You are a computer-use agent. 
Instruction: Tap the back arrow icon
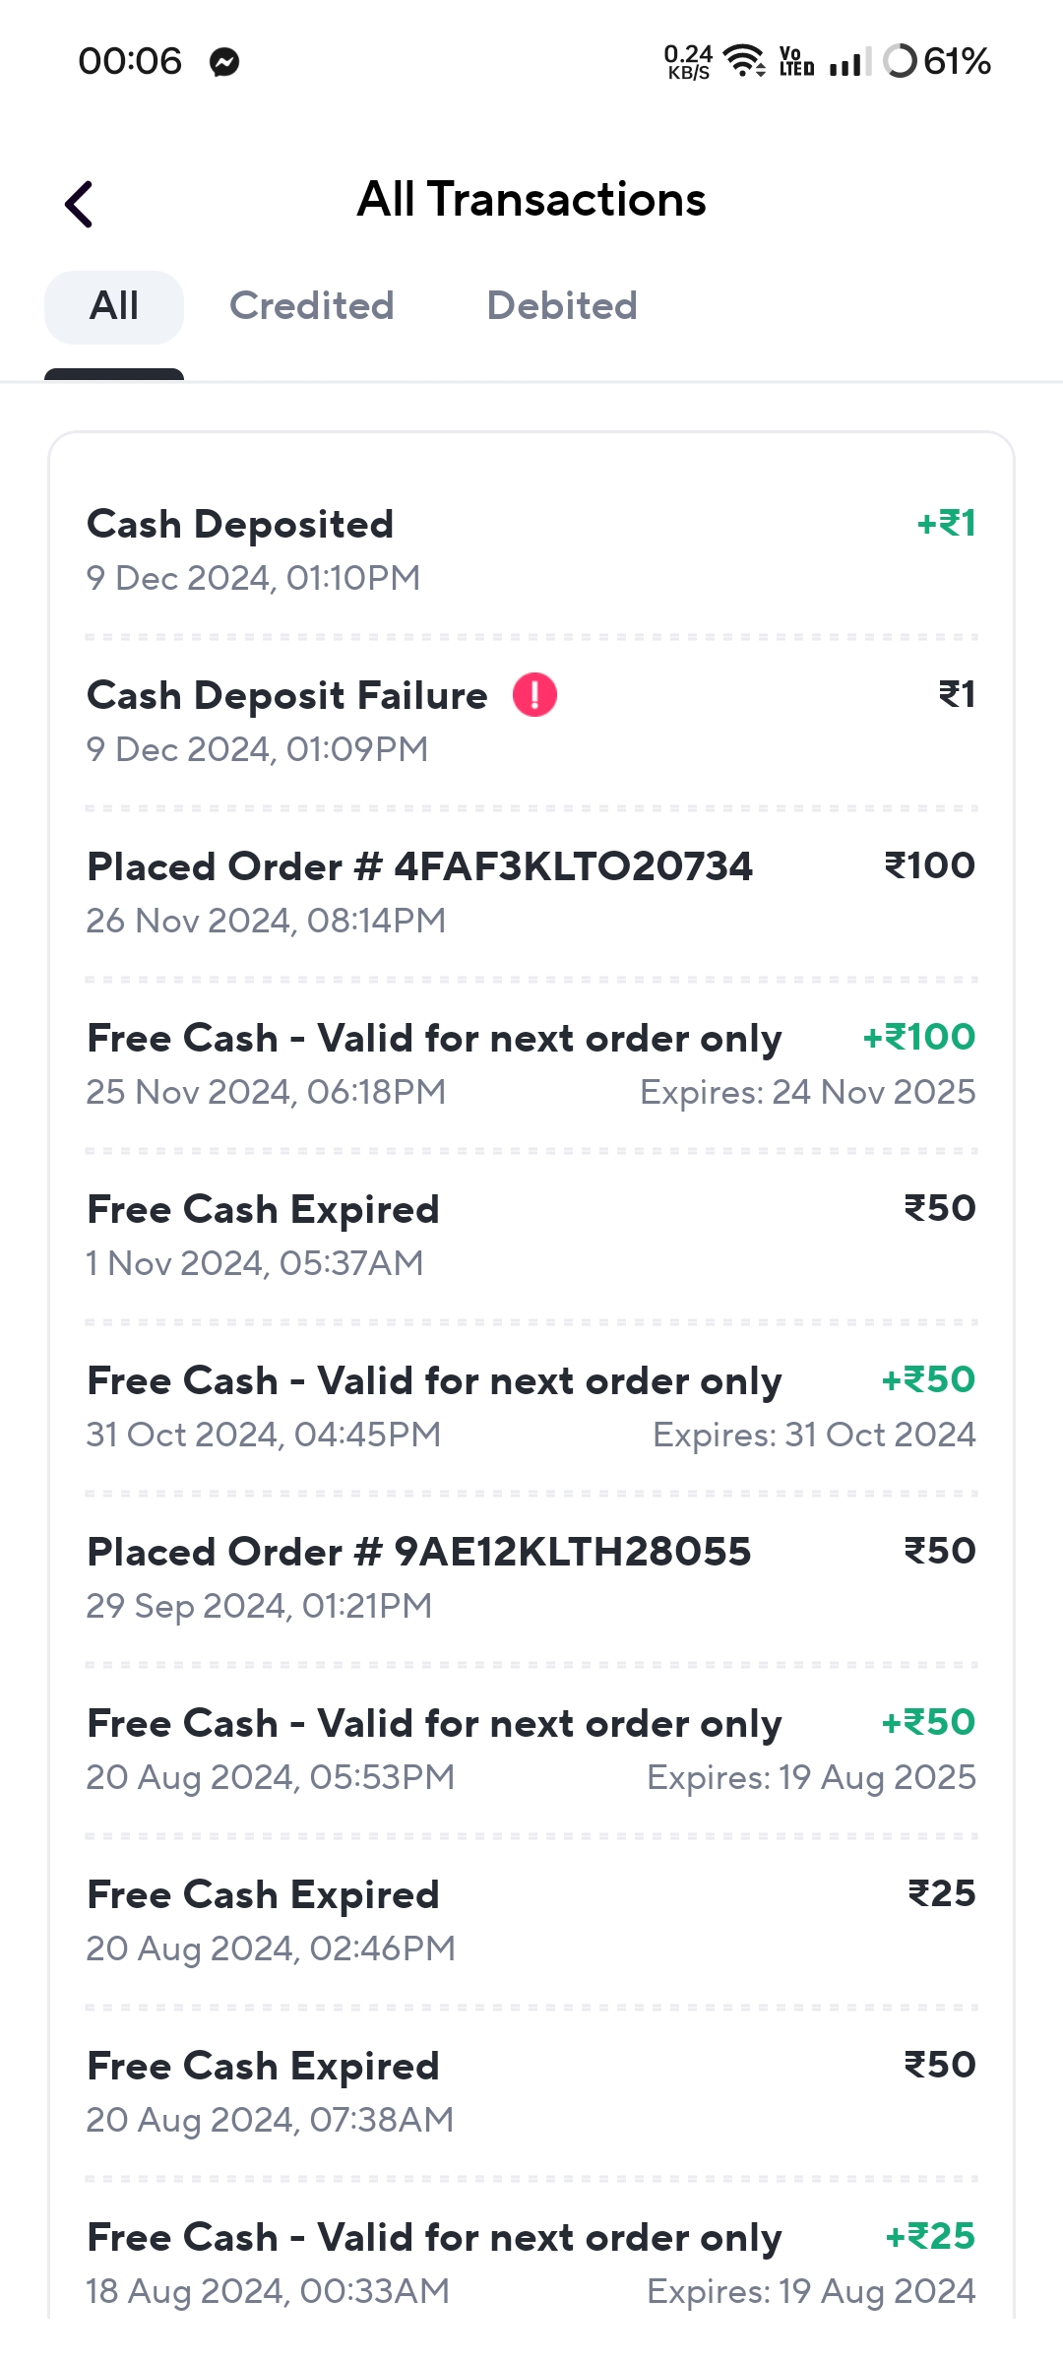point(80,204)
